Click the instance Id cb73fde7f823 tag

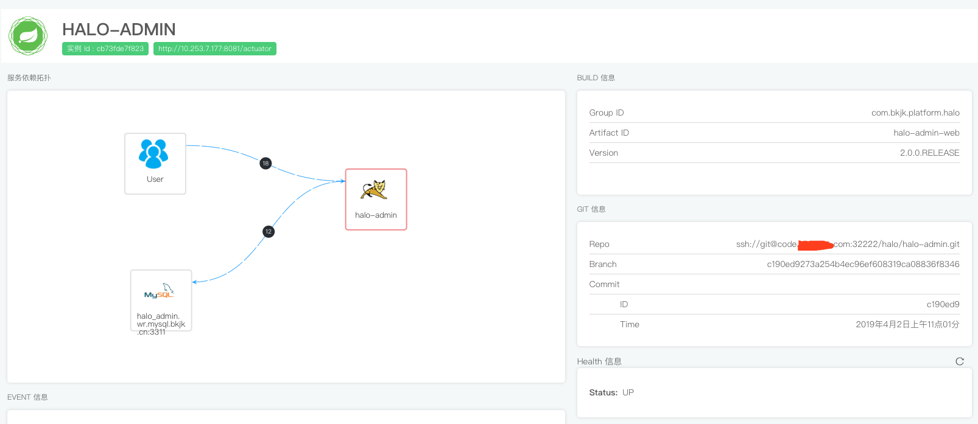(x=105, y=49)
